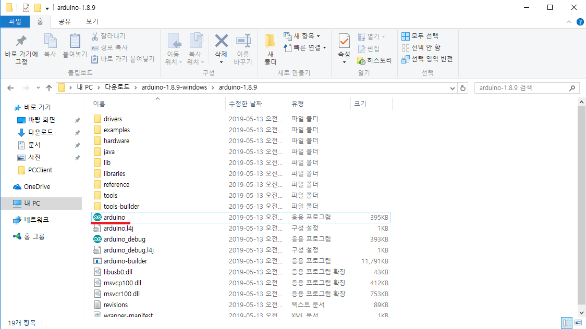Select the arduino_debug application file
Viewport: 586px width, 329px height.
(x=241, y=239)
